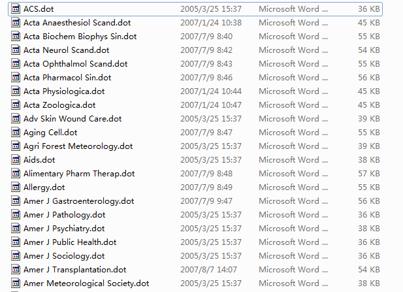Select file name Allergy.dot

point(44,187)
